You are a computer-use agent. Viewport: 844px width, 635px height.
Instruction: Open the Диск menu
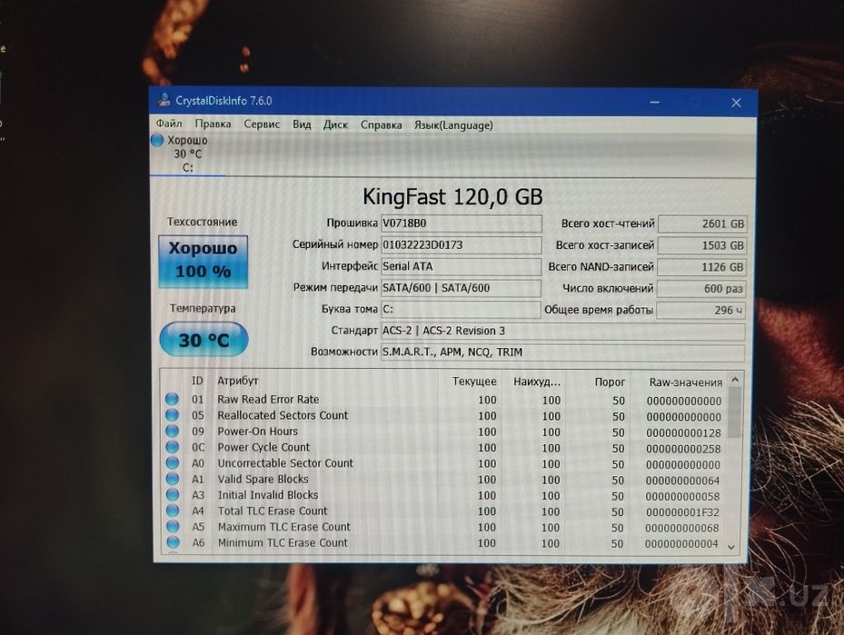[x=335, y=124]
